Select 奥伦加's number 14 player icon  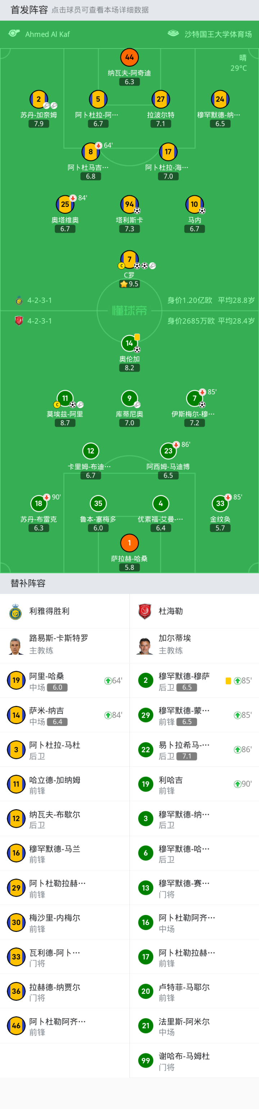pos(129,343)
